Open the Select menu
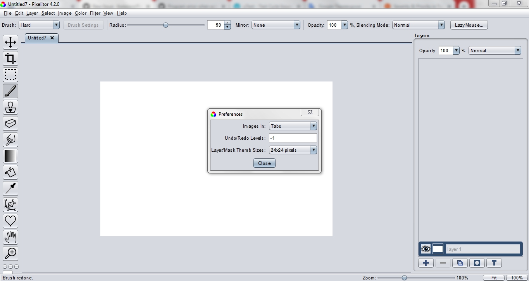Screen dimensions: 529x281 tap(48, 13)
